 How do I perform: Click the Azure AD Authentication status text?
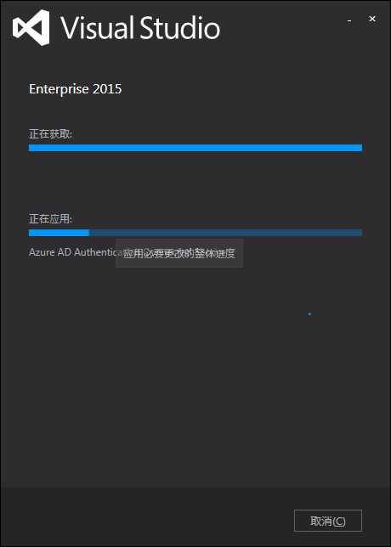72,252
